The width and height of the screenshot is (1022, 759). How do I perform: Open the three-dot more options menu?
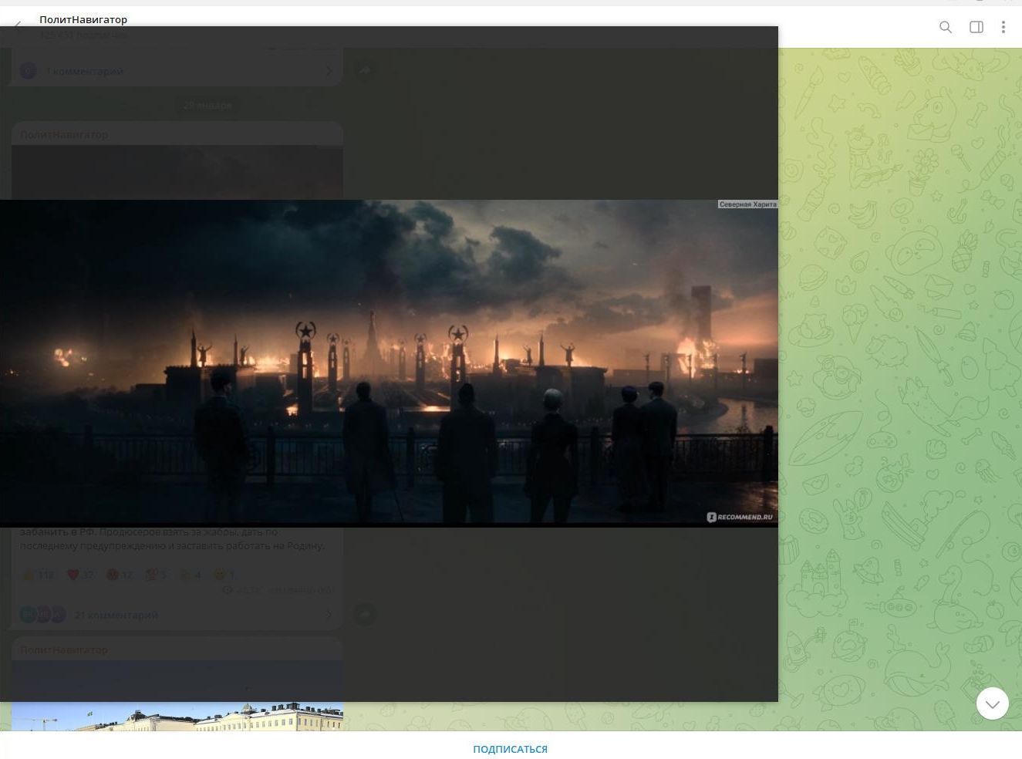coord(1003,28)
